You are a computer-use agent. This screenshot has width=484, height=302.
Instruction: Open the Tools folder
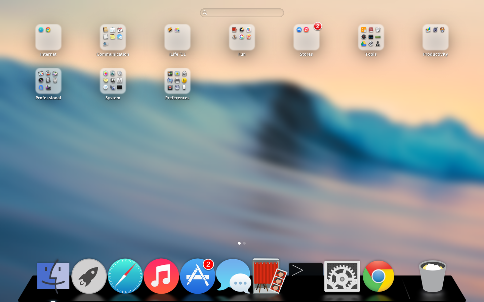pyautogui.click(x=371, y=37)
